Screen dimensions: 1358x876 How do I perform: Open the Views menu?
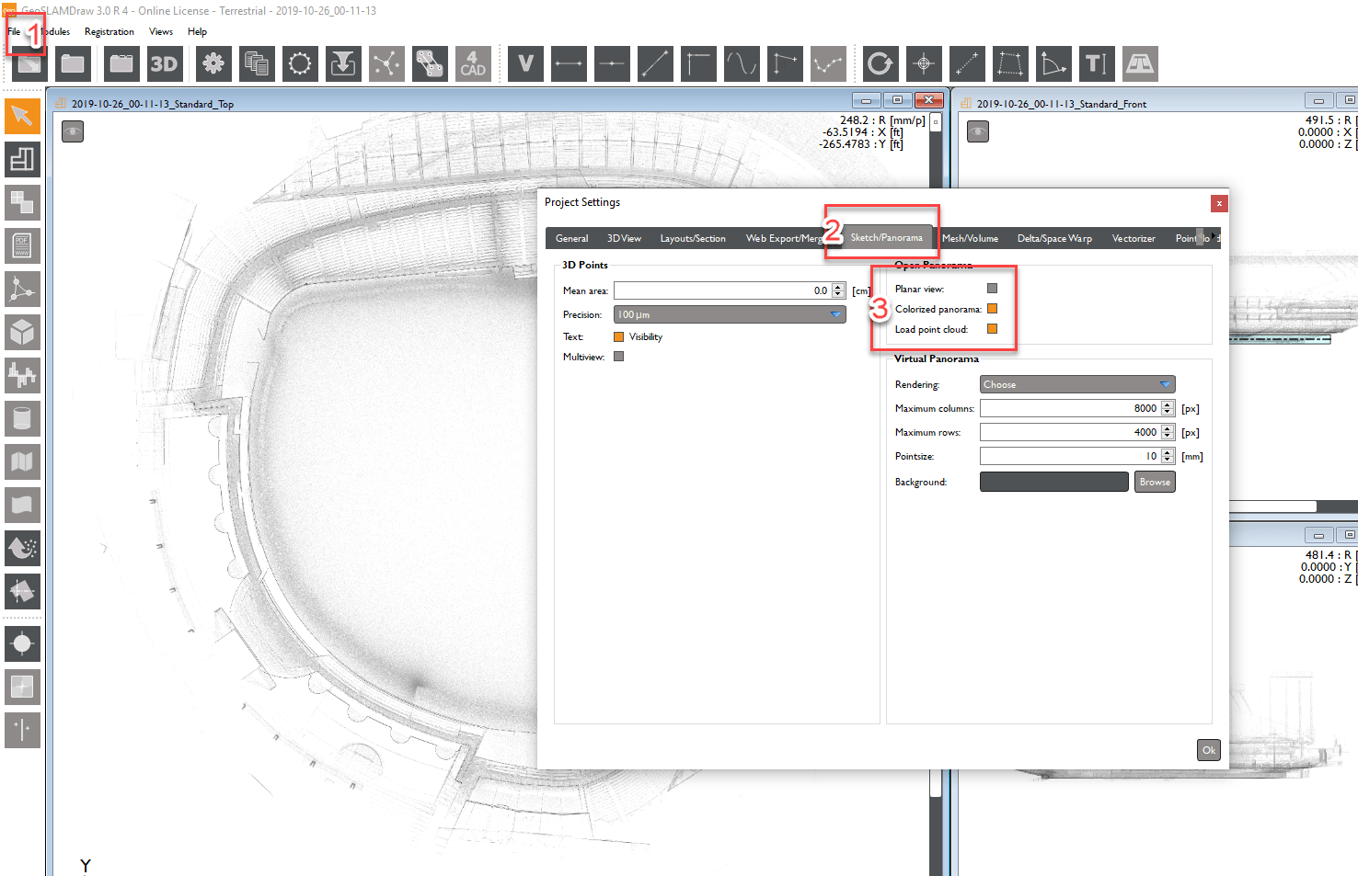click(161, 31)
